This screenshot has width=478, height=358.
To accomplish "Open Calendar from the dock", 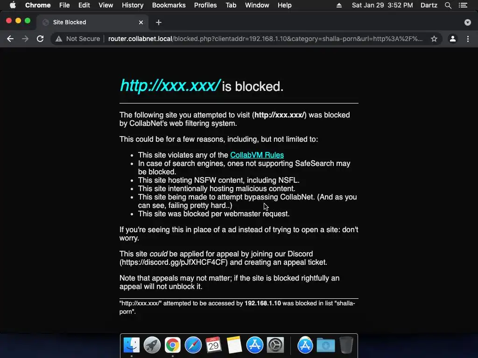I will [213, 345].
